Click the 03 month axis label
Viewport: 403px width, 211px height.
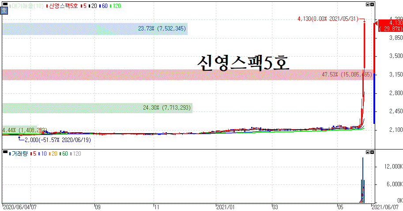click(275, 207)
